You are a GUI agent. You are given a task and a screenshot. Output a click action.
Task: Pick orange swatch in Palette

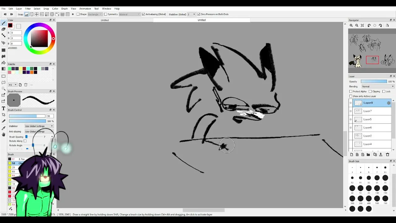(32, 72)
